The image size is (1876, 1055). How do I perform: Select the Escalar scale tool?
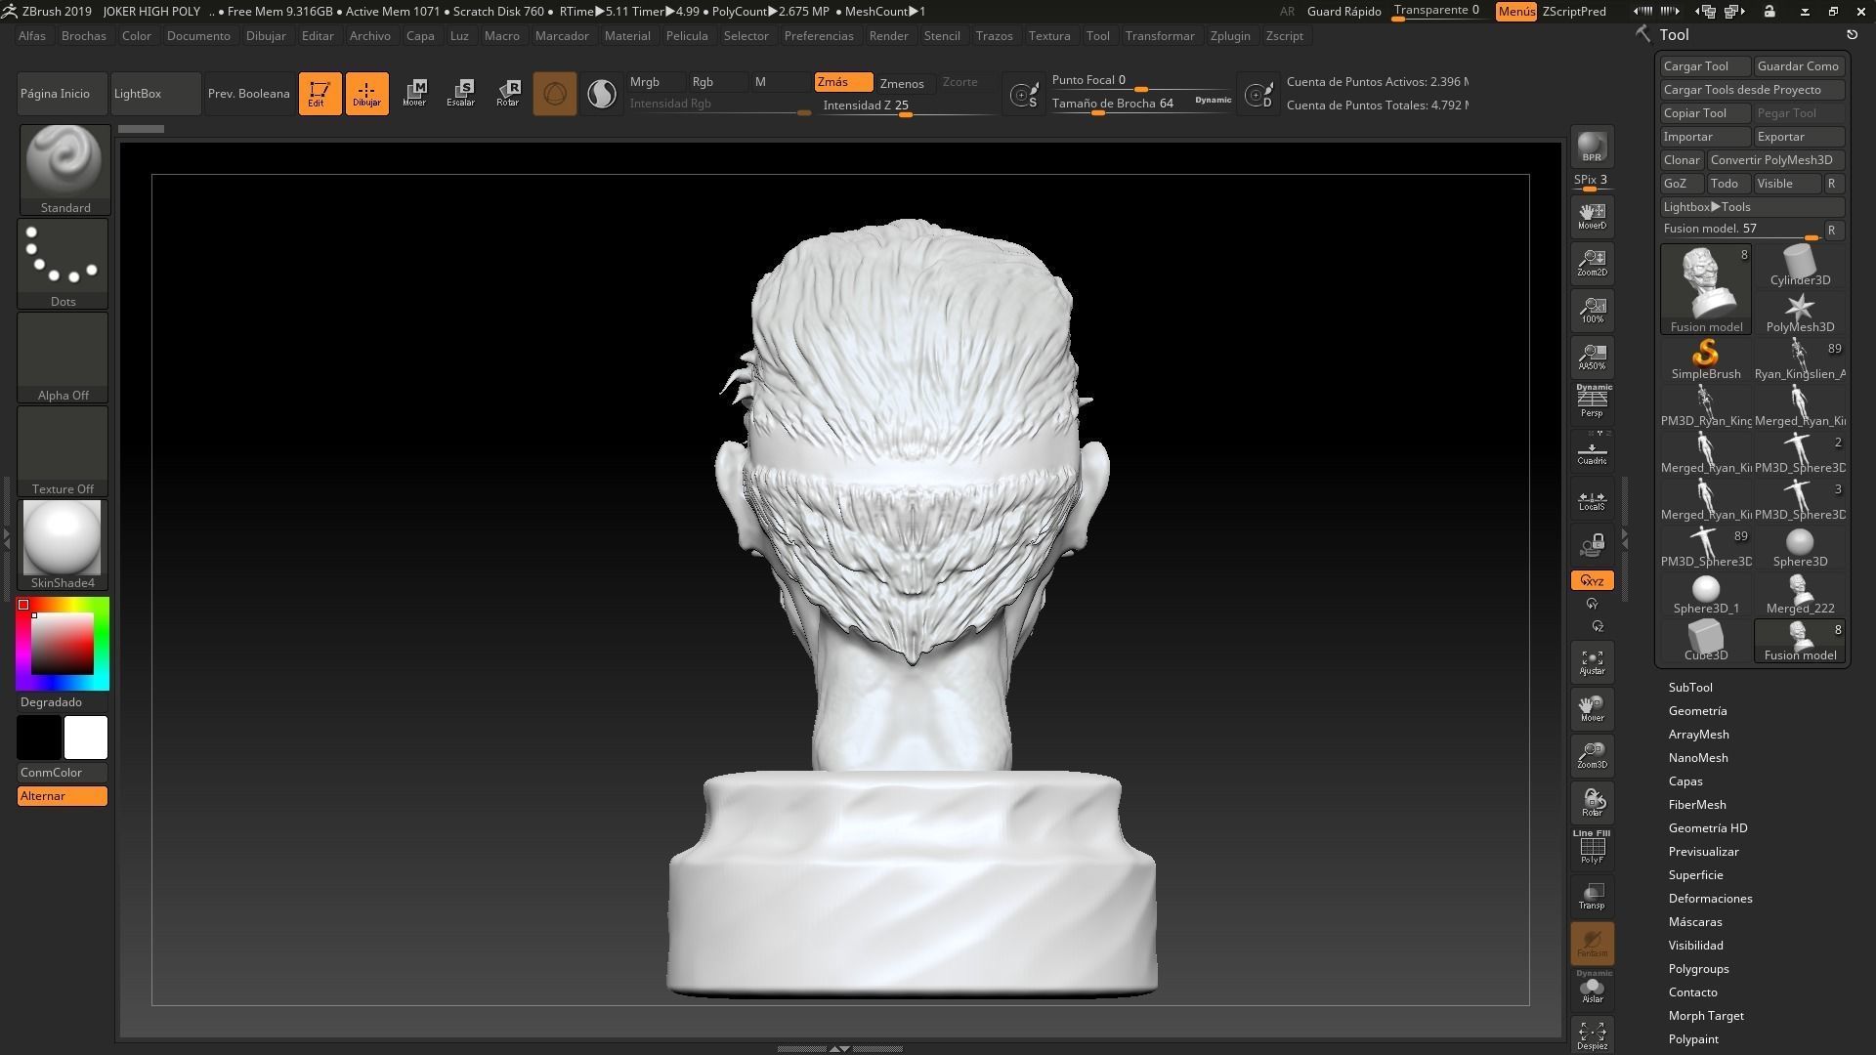pos(461,94)
